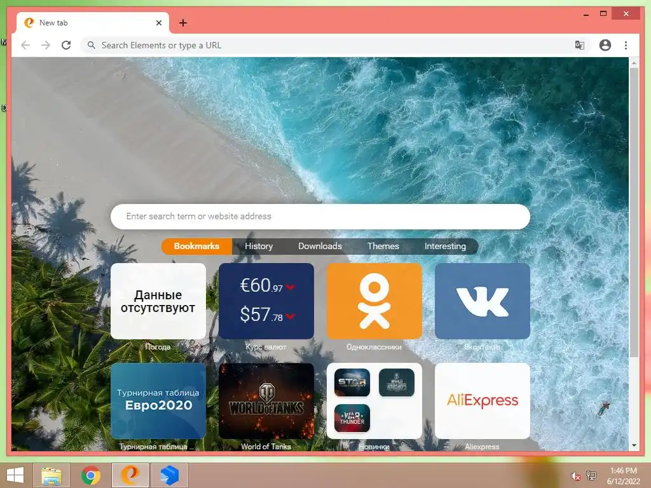Switch to the History tab
Screen dimensions: 651x488
(259, 246)
